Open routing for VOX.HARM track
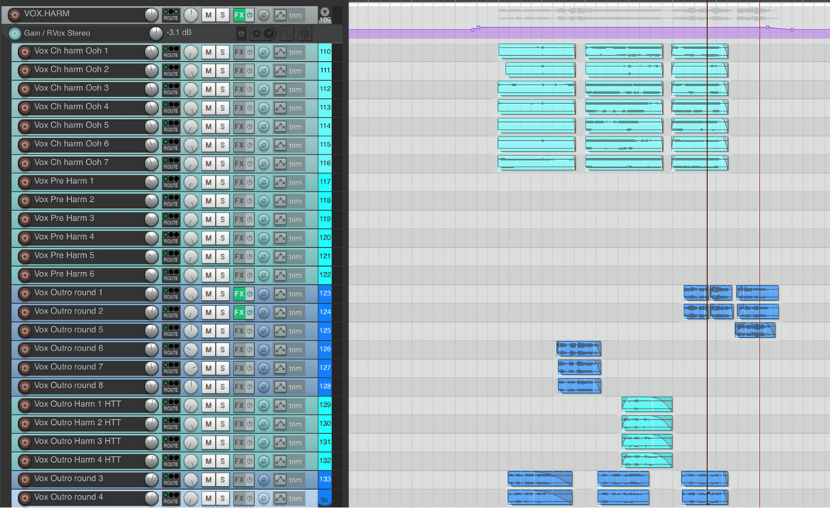The image size is (830, 508). pyautogui.click(x=171, y=15)
